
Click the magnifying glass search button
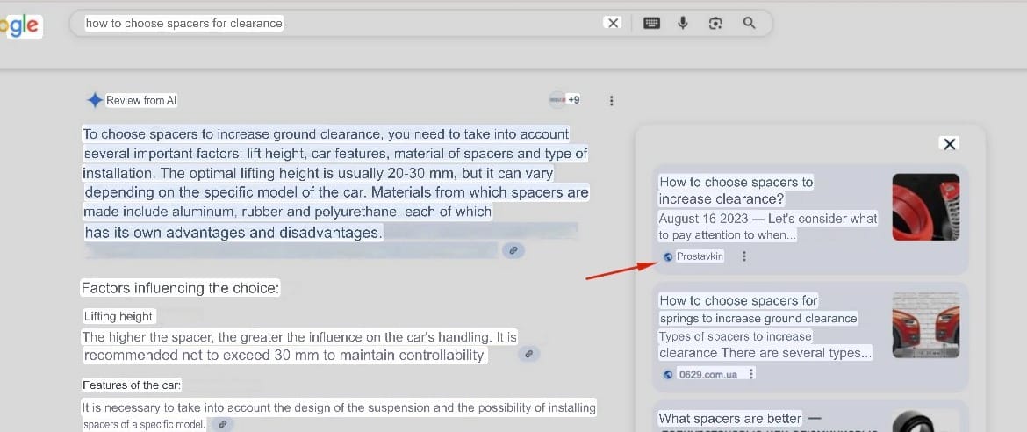pos(749,23)
